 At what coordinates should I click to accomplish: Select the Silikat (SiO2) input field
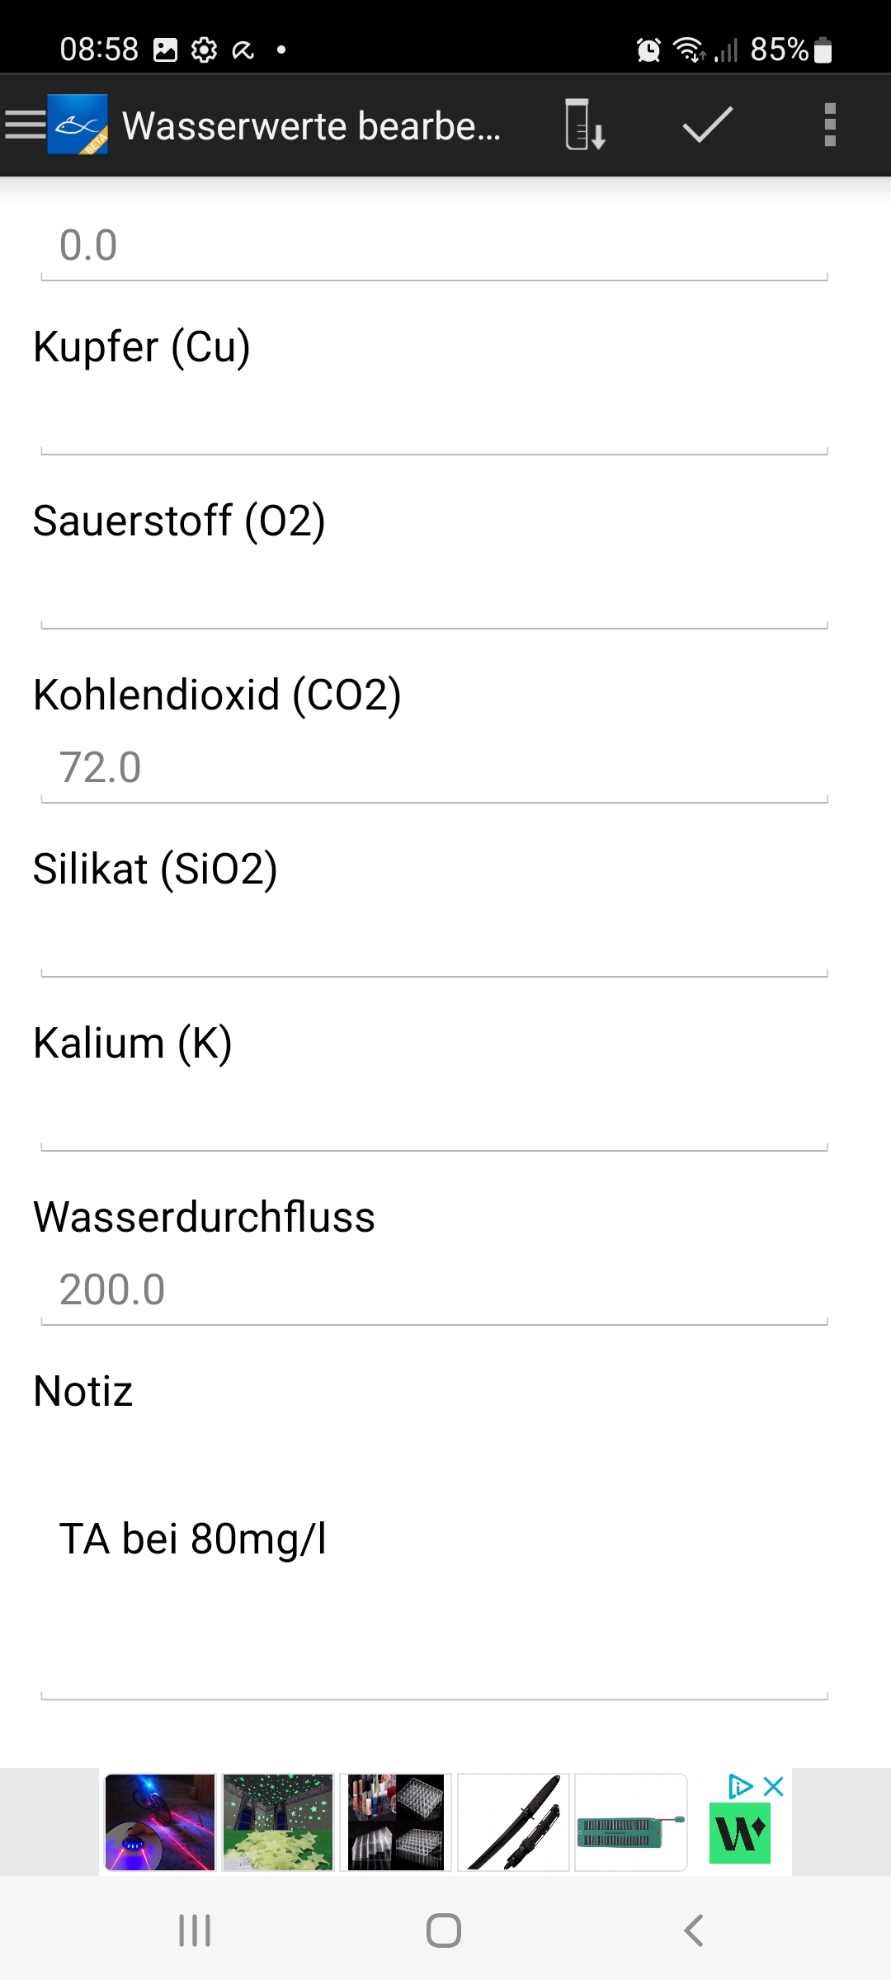(x=434, y=943)
